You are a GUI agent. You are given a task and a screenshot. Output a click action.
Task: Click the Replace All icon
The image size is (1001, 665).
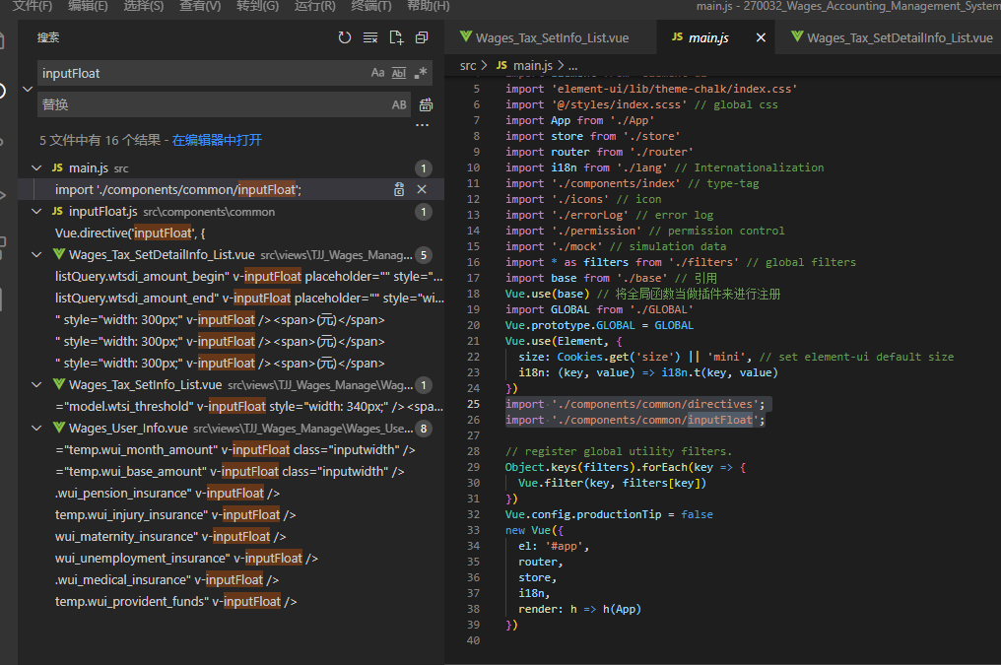[x=426, y=104]
